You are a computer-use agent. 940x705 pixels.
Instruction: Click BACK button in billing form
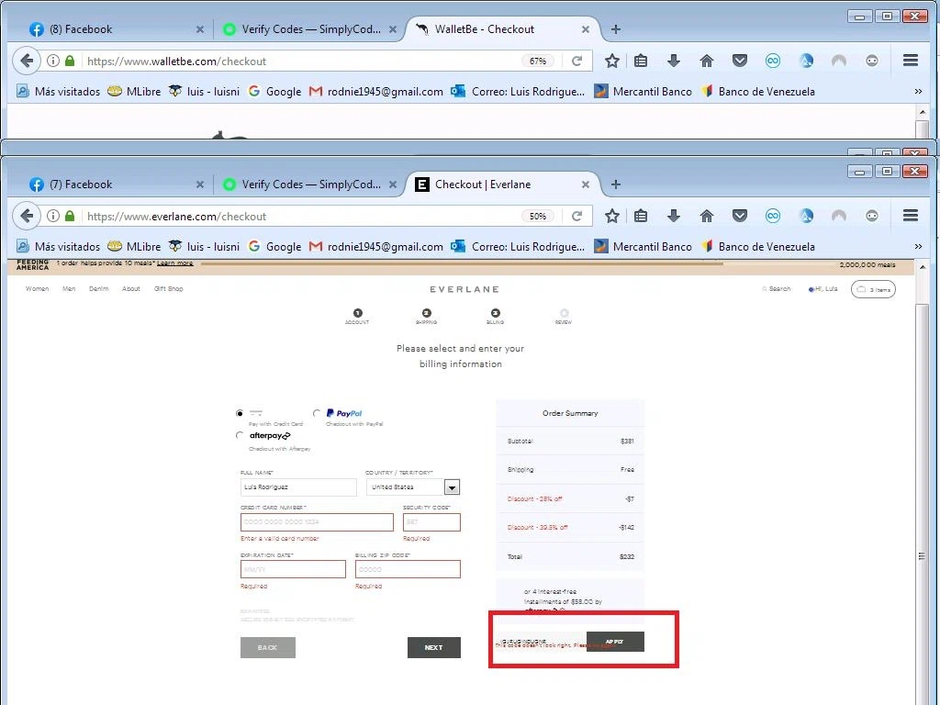pos(267,647)
